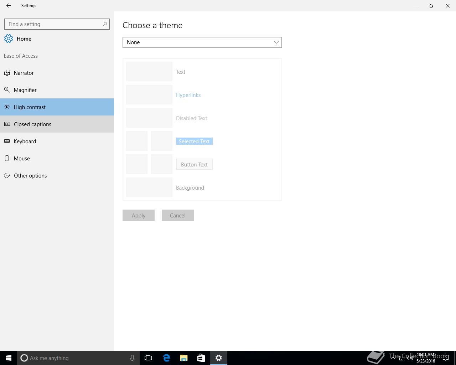
Task: Open the Keyboard settings page
Action: pyautogui.click(x=57, y=141)
